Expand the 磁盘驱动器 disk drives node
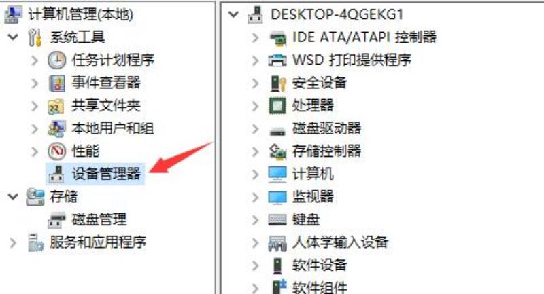 coord(256,129)
